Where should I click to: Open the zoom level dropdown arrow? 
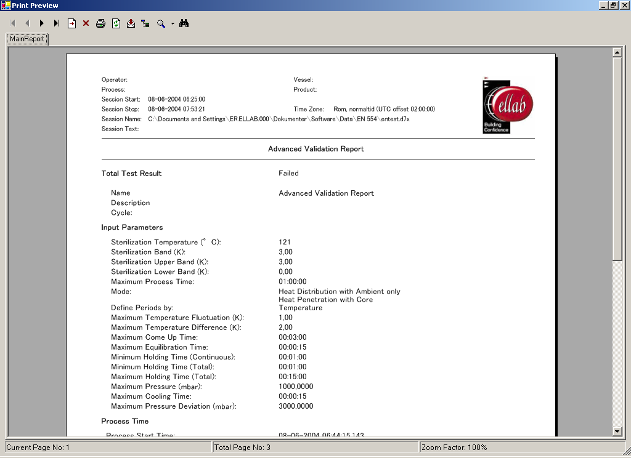pos(173,23)
